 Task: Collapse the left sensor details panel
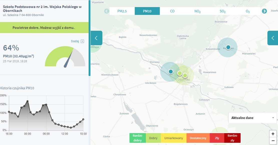(96, 38)
